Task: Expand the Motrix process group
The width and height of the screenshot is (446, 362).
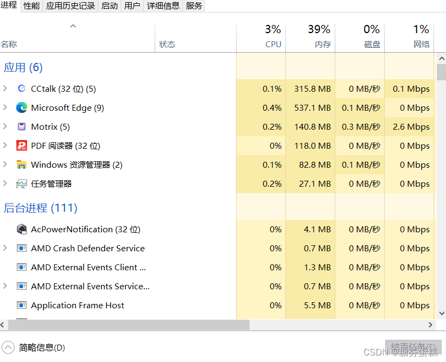Action: (5, 126)
